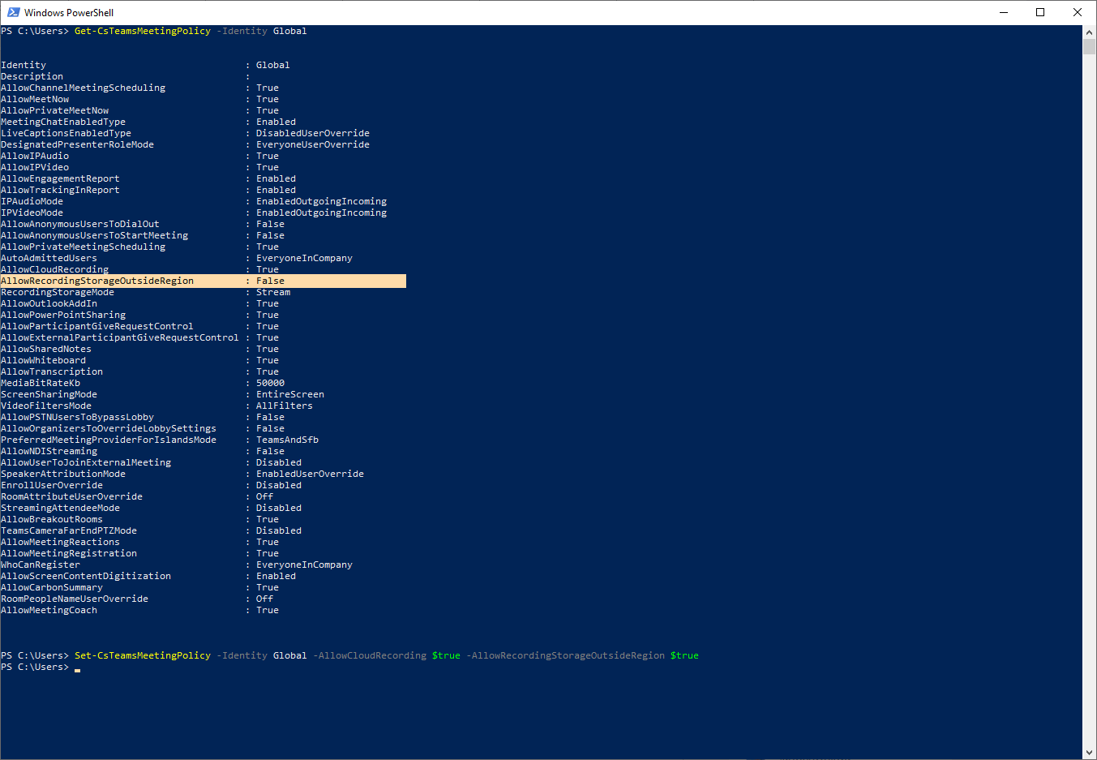The image size is (1097, 760).
Task: Click the final $true parameter value
Action: [x=684, y=655]
